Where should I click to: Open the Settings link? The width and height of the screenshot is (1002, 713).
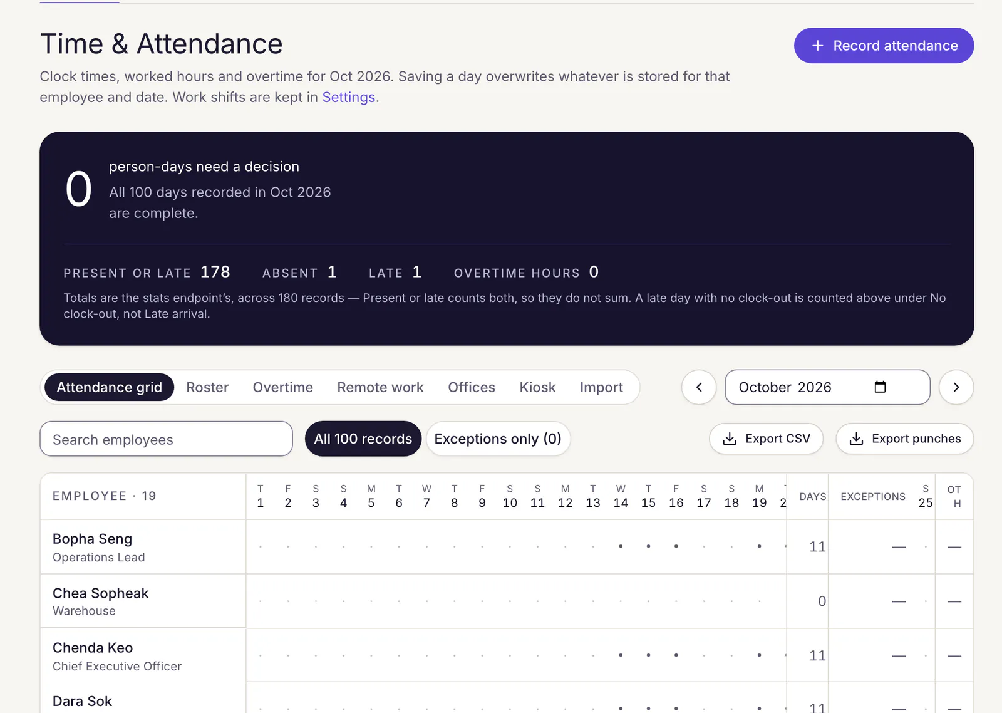point(349,97)
